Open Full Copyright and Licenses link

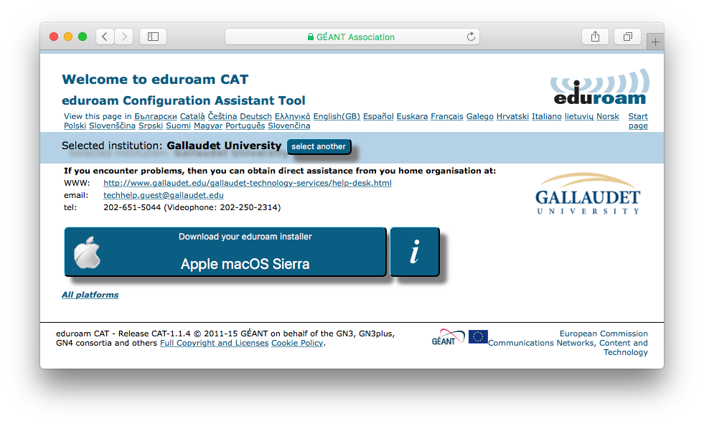[214, 343]
